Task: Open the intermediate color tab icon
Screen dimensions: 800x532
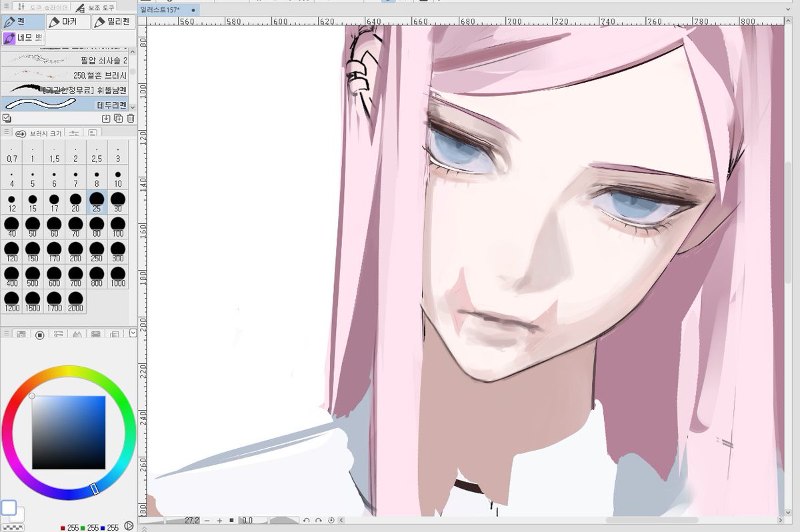Action: coord(77,334)
